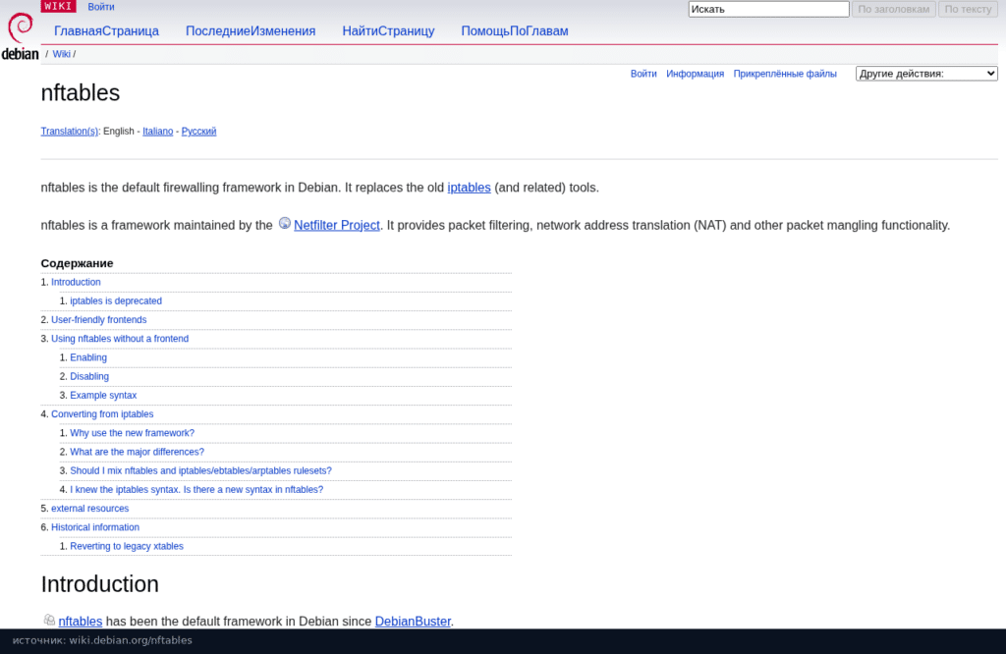This screenshot has height=654, width=1006.
Task: Click the источник: wiki.debian.org/nftables caption
Action: pyautogui.click(x=102, y=640)
